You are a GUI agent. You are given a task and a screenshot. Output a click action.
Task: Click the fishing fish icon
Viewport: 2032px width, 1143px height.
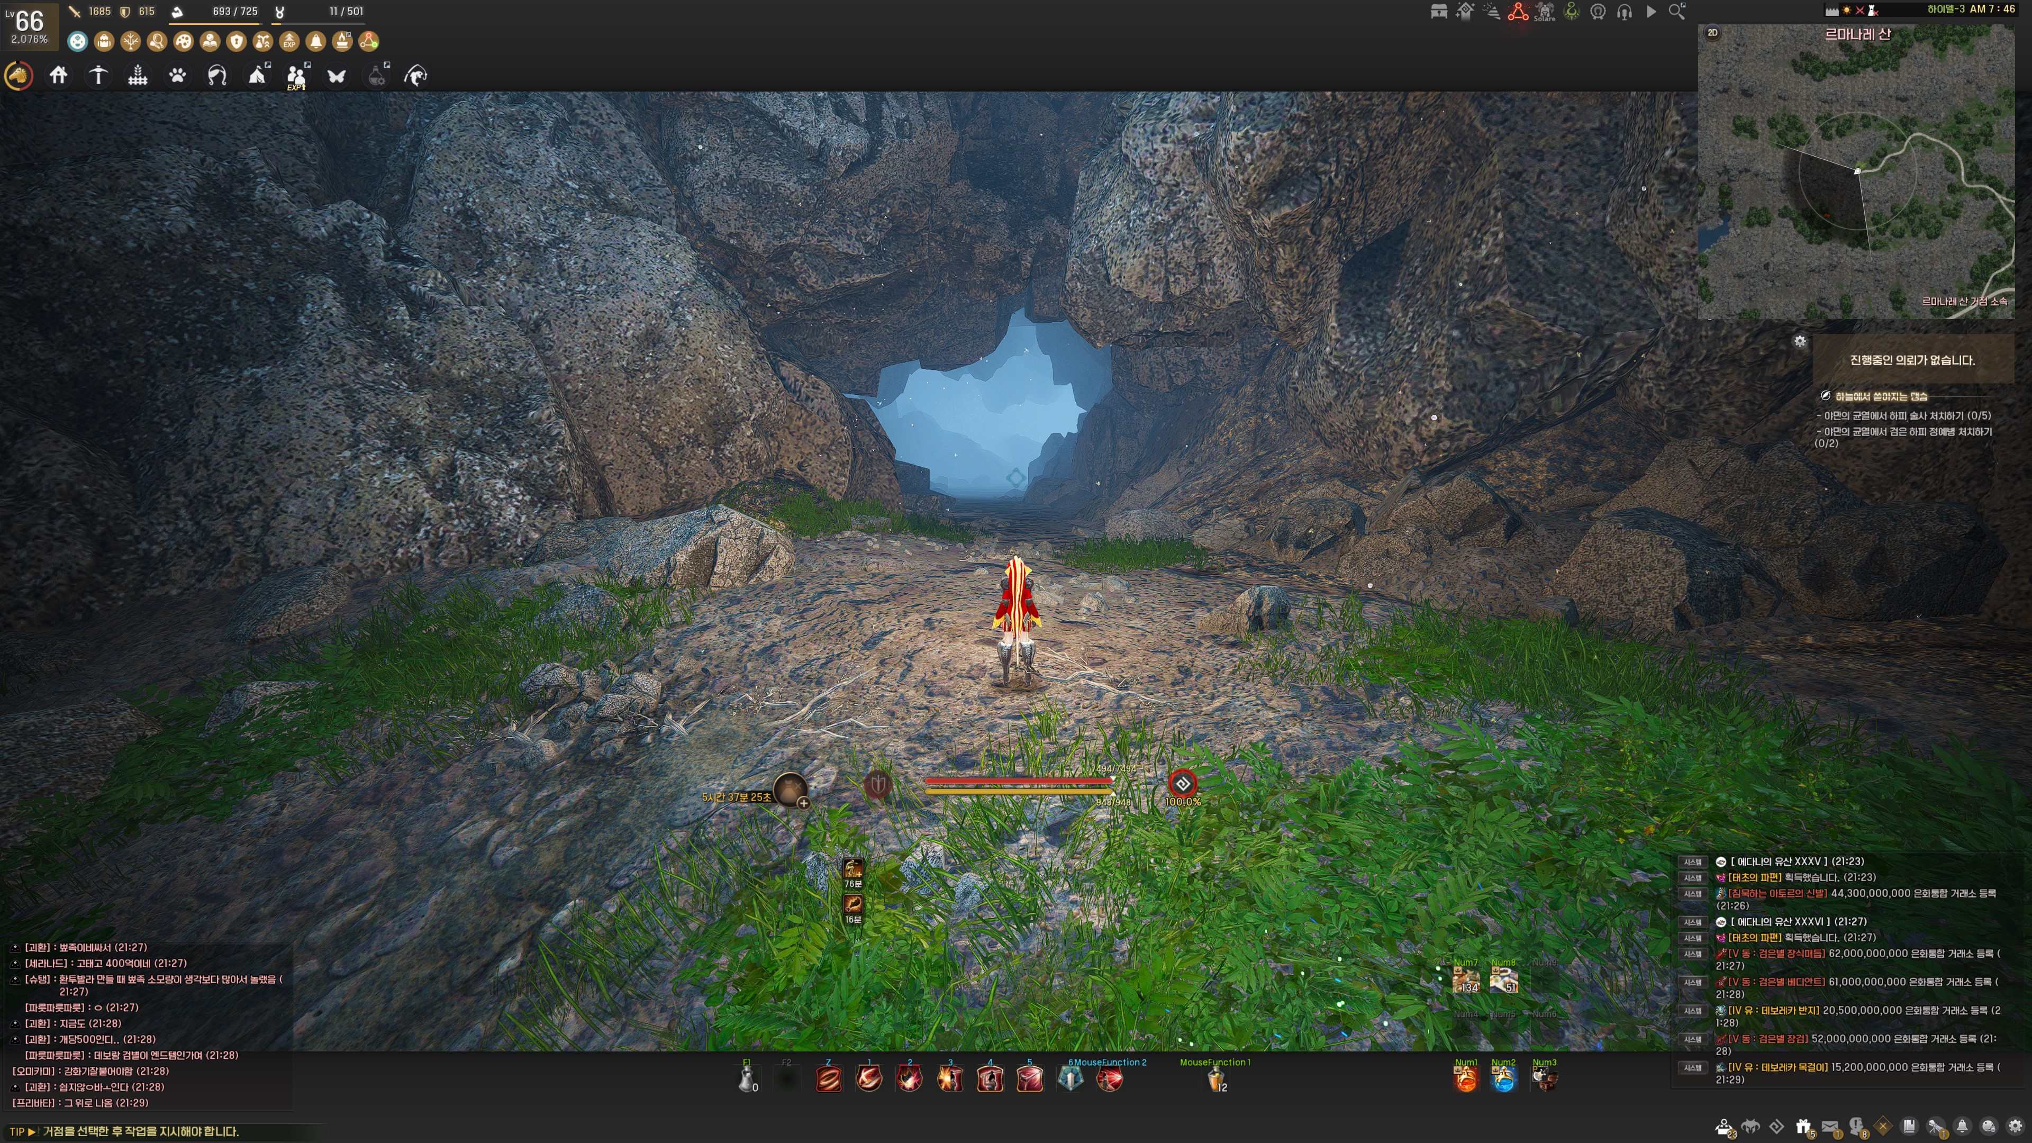tap(415, 76)
